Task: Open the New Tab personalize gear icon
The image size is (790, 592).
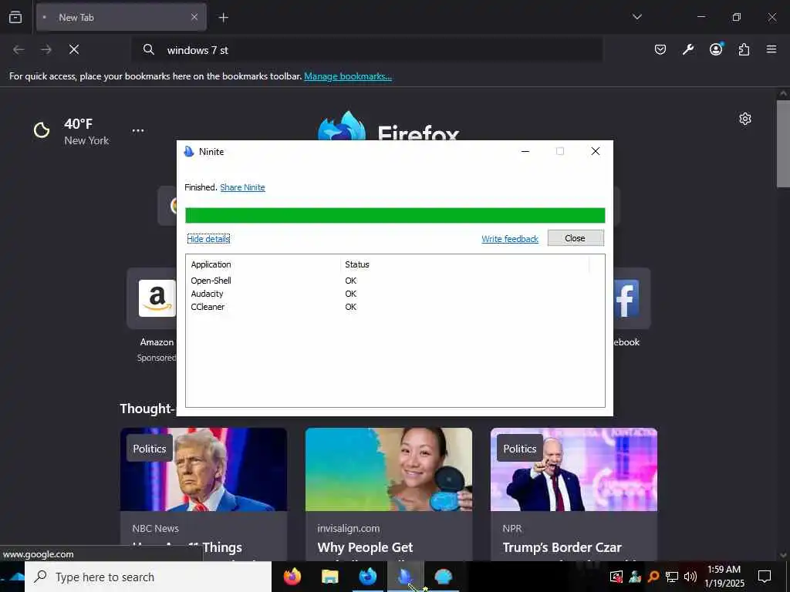Action: pyautogui.click(x=745, y=119)
